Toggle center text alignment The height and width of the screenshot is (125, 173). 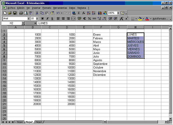[63, 18]
